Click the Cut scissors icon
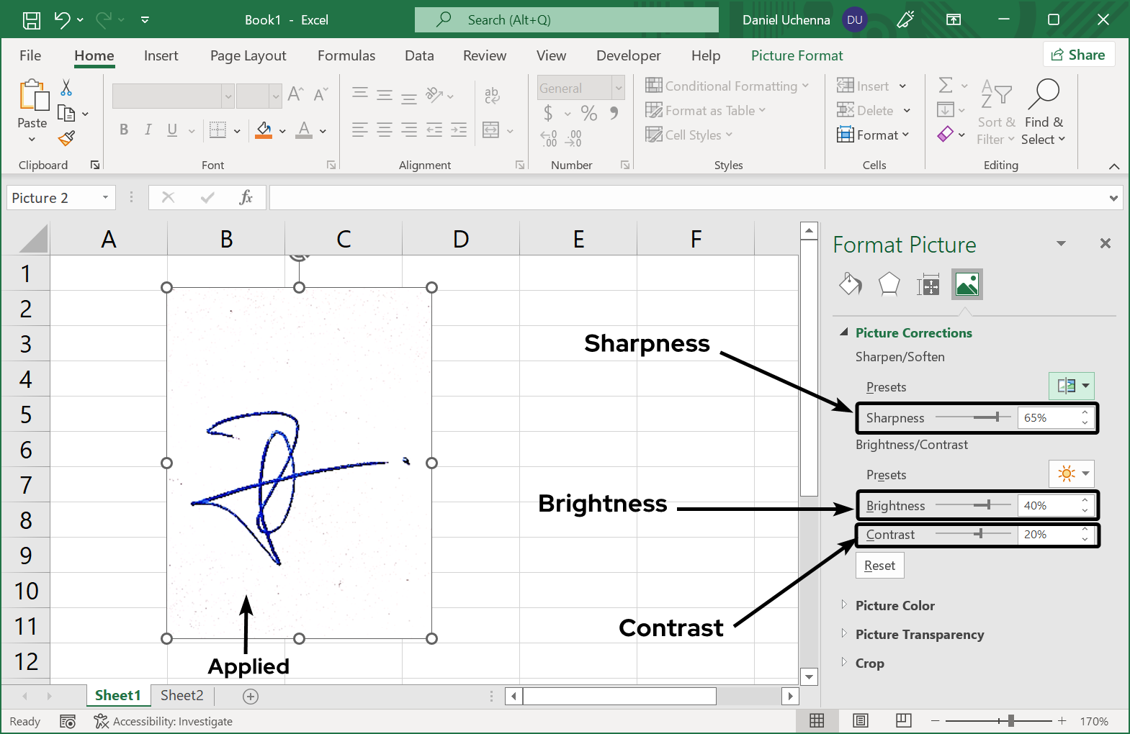The height and width of the screenshot is (734, 1130). pos(66,88)
